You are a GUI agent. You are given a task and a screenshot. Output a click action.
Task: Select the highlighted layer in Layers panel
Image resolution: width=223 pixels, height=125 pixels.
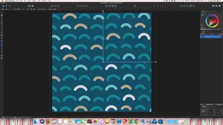coord(211,37)
